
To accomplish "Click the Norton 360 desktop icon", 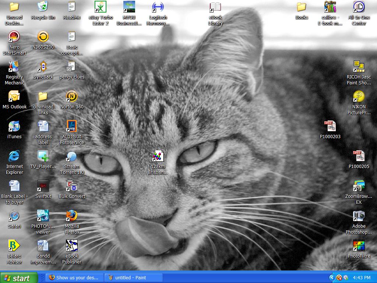I will (72, 97).
